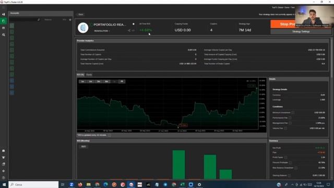Click info icon beside ROI update note
The height and width of the screenshot is (188, 334).
pyautogui.click(x=109, y=135)
